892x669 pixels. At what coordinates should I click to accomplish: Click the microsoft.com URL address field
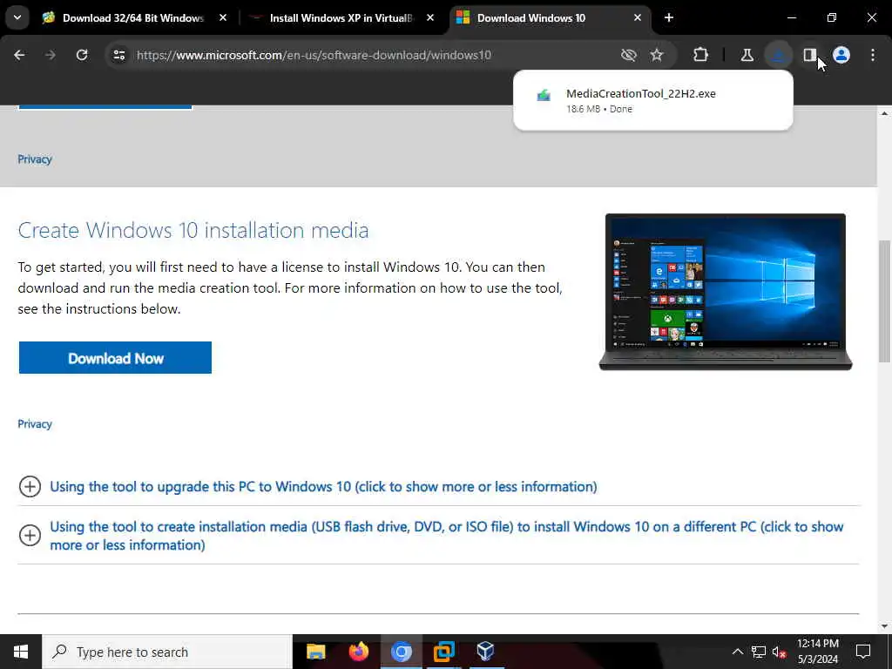(x=314, y=55)
